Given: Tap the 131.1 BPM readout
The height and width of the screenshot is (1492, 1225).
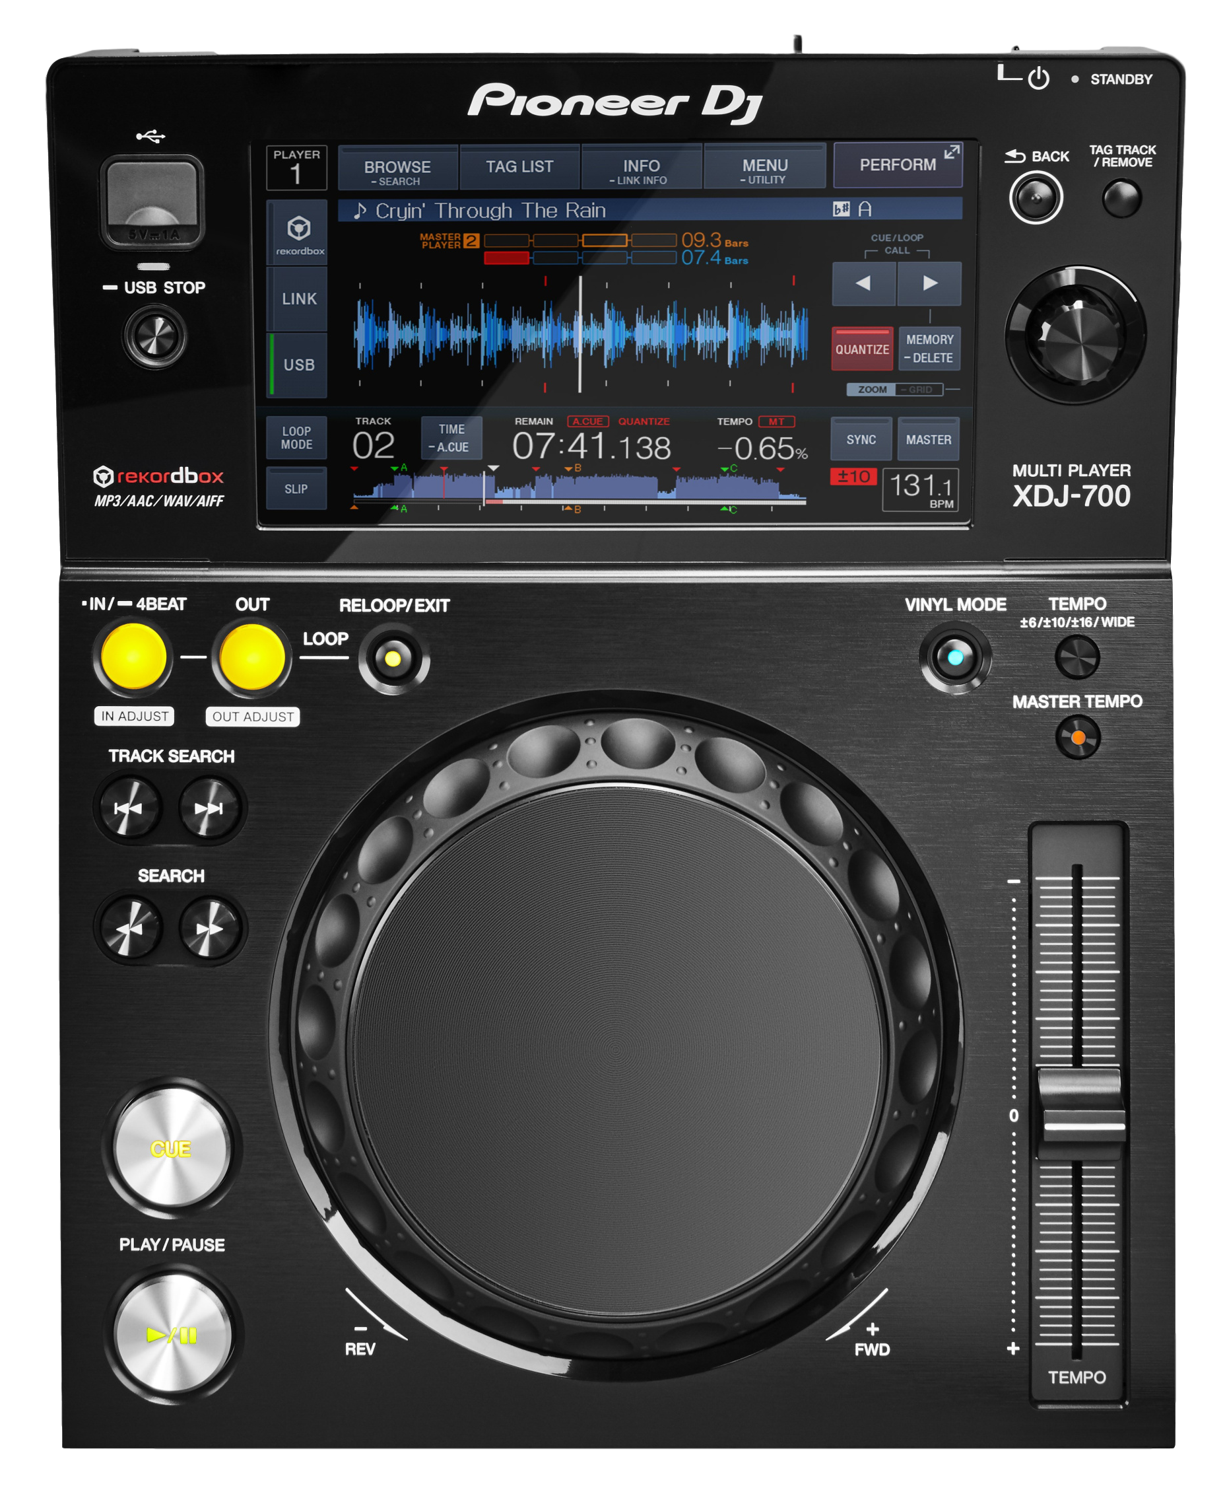Looking at the screenshot, I should [x=920, y=489].
